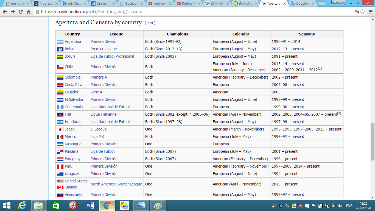Open the United States country link
This screenshot has height=211, width=375.
pos(76,181)
